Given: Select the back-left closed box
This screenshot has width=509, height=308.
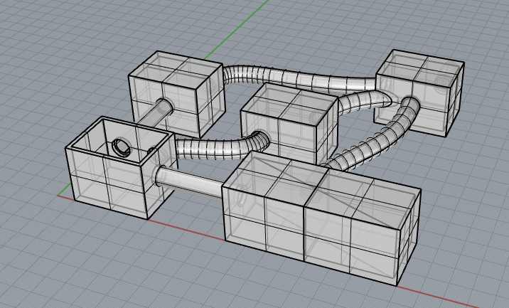Looking at the screenshot, I should [177, 94].
